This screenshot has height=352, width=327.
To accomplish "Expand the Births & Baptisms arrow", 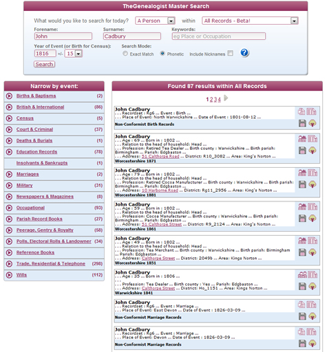I will point(9,96).
